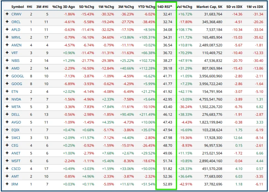Open the ORCL symbol link
269x192 pixels.
(x=16, y=22)
